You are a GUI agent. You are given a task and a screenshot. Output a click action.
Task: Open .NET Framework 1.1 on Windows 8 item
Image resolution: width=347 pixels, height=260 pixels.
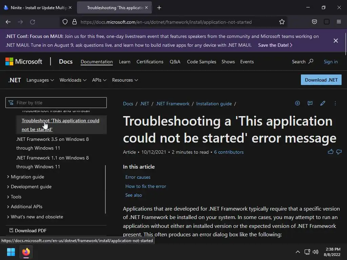(53, 162)
